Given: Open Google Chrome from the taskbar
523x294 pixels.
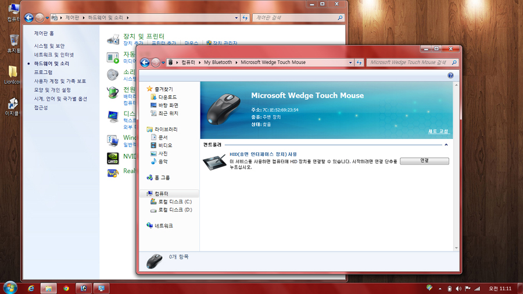Looking at the screenshot, I should click(x=66, y=288).
